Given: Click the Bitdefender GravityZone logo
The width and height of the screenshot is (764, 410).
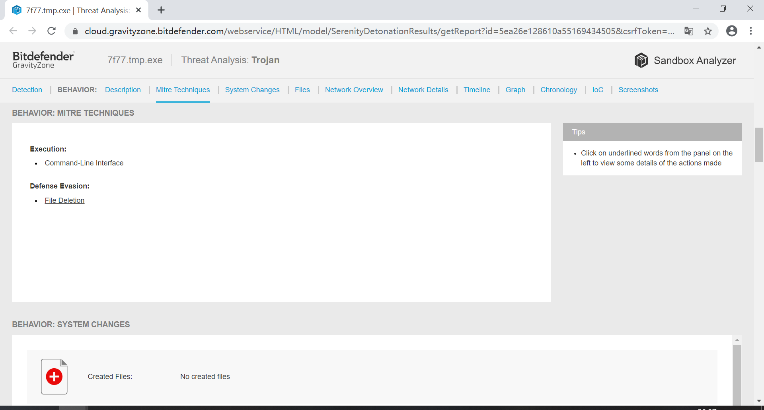Looking at the screenshot, I should 43,60.
